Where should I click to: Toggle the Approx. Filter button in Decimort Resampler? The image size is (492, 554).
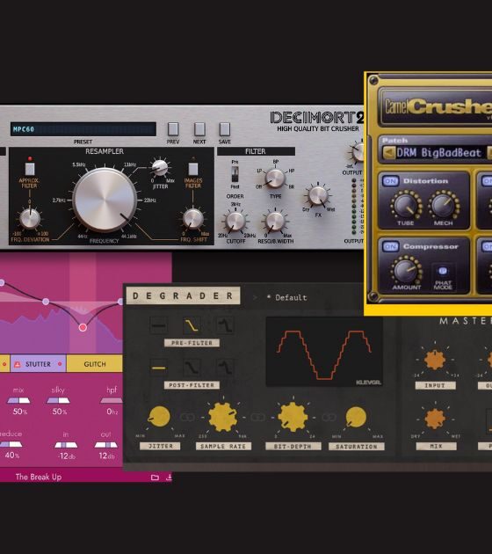pos(30,169)
